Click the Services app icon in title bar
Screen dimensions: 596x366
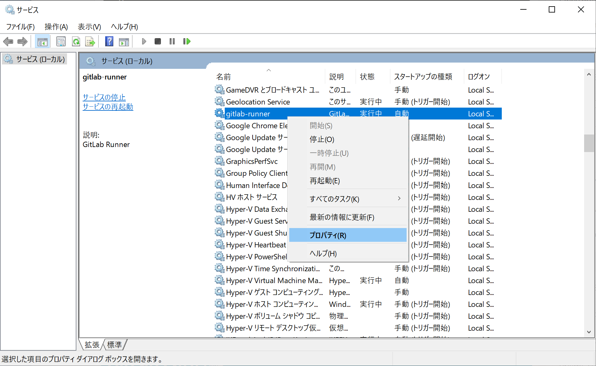coord(10,10)
